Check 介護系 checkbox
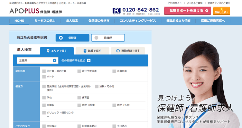Viewport: 242px width, 128px height. pyautogui.click(x=44, y=105)
